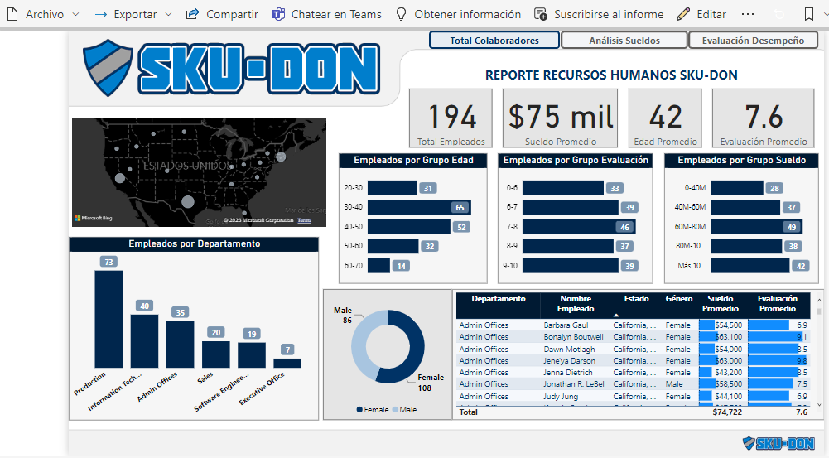Click the Archivo file icon
Image resolution: width=829 pixels, height=458 pixels.
tap(11, 14)
